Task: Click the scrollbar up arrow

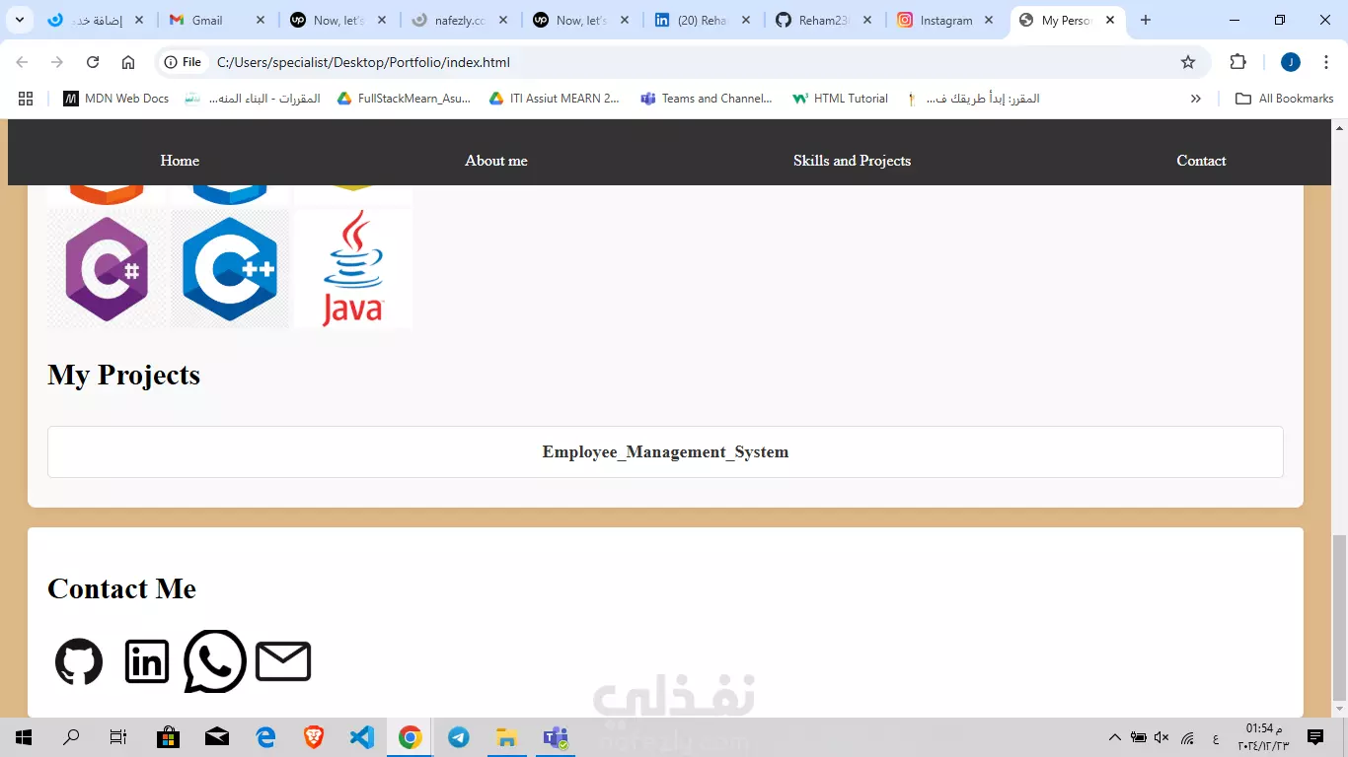Action: 1339,128
